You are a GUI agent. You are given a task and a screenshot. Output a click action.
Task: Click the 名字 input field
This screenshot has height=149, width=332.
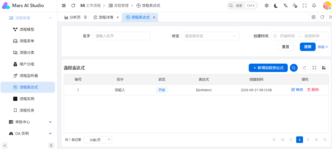click(x=121, y=36)
